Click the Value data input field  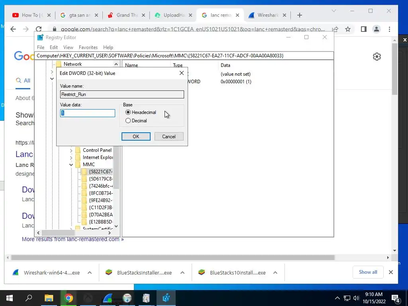click(x=87, y=113)
